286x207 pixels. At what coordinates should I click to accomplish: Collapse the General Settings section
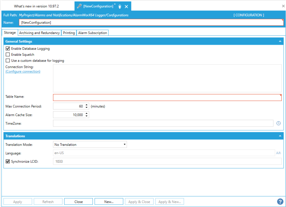[x=280, y=41]
